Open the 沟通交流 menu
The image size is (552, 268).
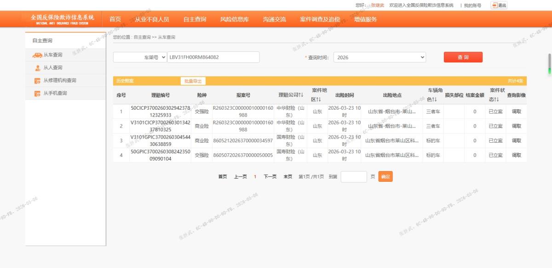click(274, 19)
